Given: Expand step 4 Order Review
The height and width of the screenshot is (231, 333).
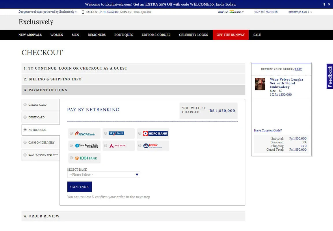Looking at the screenshot, I should coord(133,216).
